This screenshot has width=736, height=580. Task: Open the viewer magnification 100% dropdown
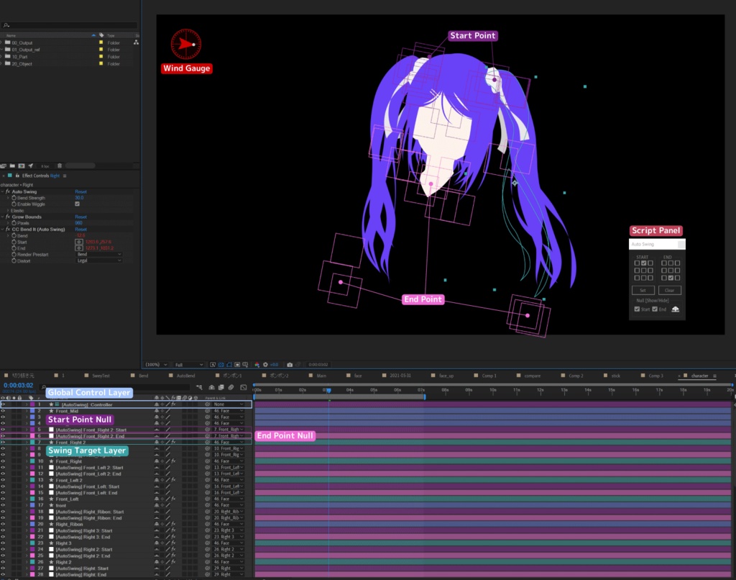pyautogui.click(x=156, y=364)
